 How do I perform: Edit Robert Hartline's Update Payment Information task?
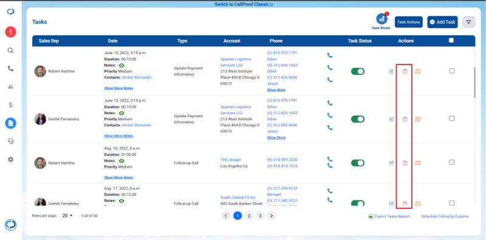click(x=391, y=71)
